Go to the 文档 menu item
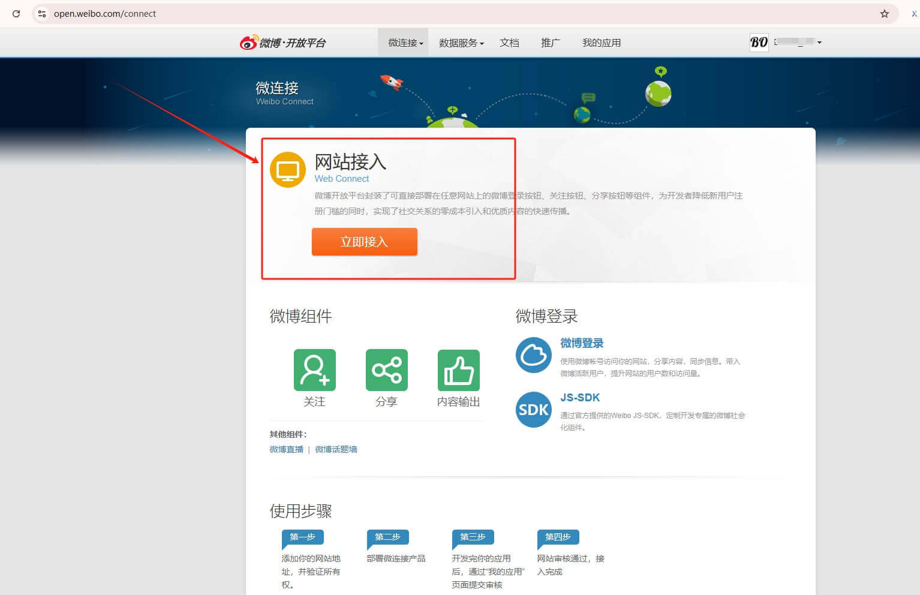 [509, 43]
